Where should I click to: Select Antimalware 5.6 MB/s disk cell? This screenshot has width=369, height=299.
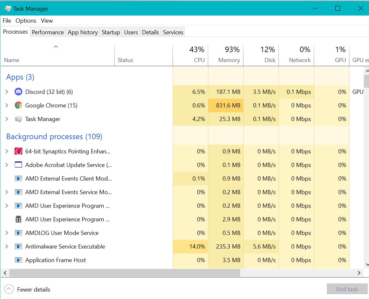point(261,246)
